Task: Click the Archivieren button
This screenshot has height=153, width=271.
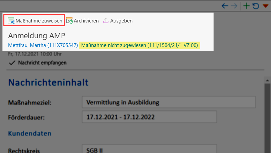Action: point(83,21)
